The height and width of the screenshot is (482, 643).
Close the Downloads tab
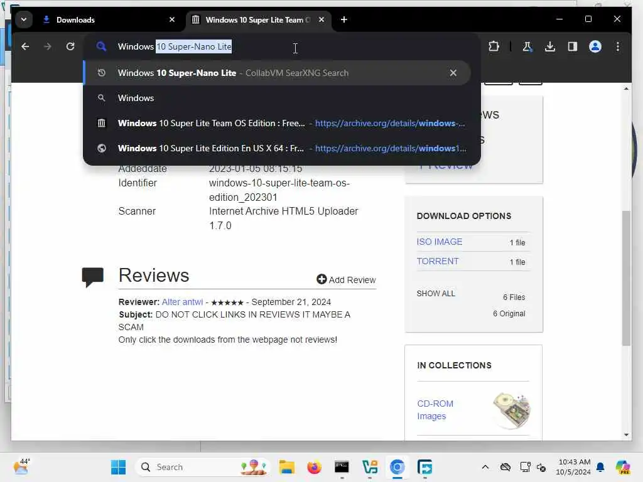tap(172, 19)
